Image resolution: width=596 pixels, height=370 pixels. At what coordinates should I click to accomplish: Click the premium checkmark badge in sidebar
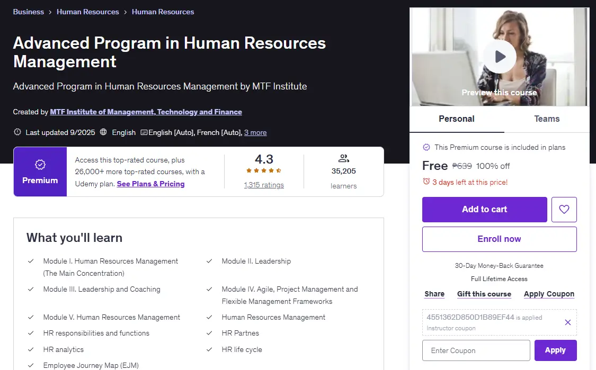pyautogui.click(x=426, y=147)
